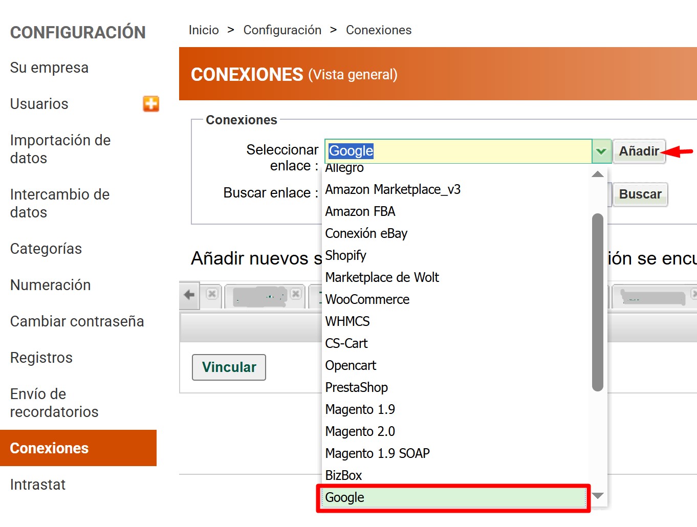Pick Marketplace de Wolt option
Screen dimensions: 697x527
(382, 277)
